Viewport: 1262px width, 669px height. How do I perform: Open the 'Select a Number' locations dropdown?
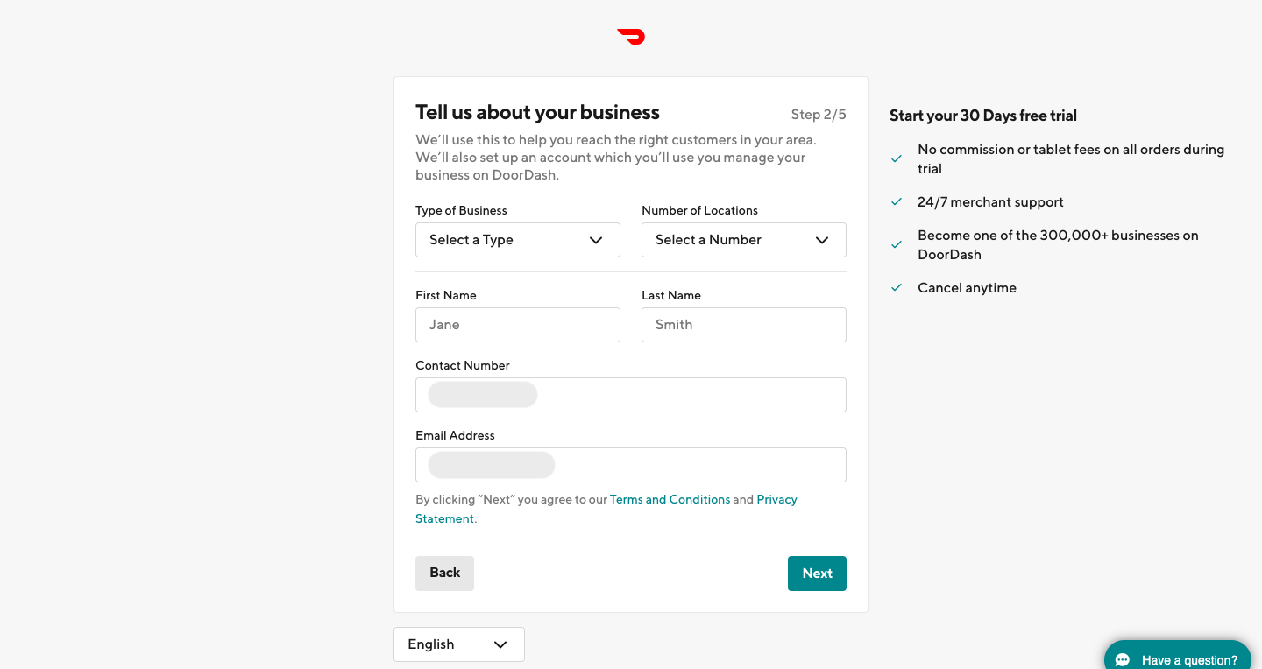coord(743,239)
